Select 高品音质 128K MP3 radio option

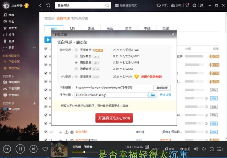(76, 62)
